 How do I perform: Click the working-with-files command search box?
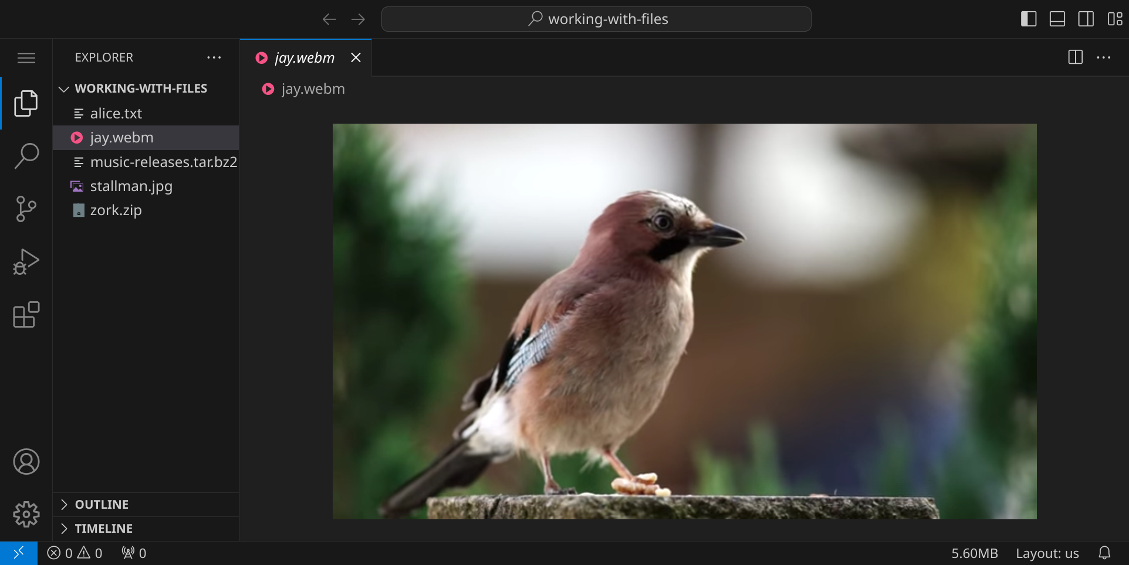coord(596,19)
